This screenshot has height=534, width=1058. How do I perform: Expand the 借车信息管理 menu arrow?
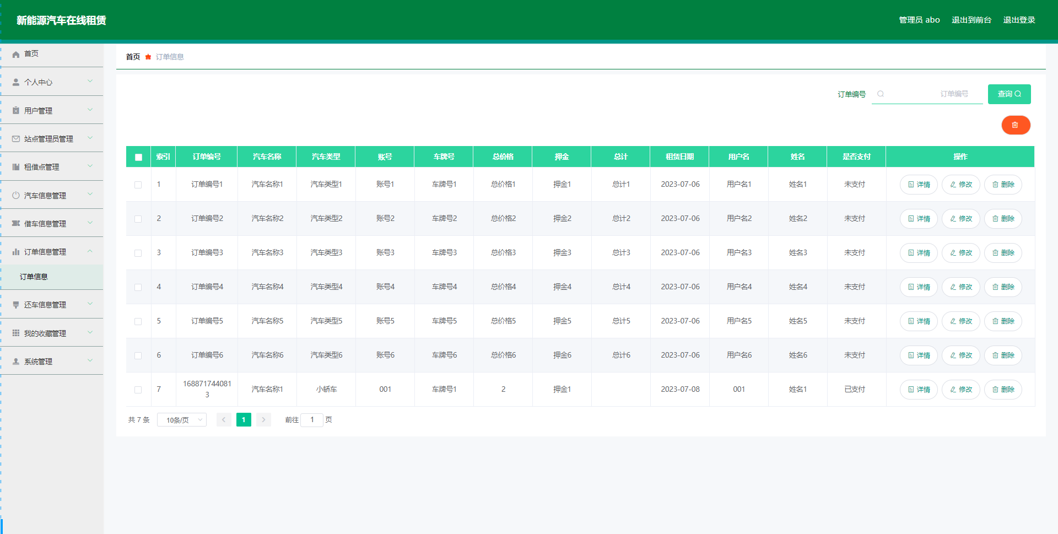(x=90, y=223)
